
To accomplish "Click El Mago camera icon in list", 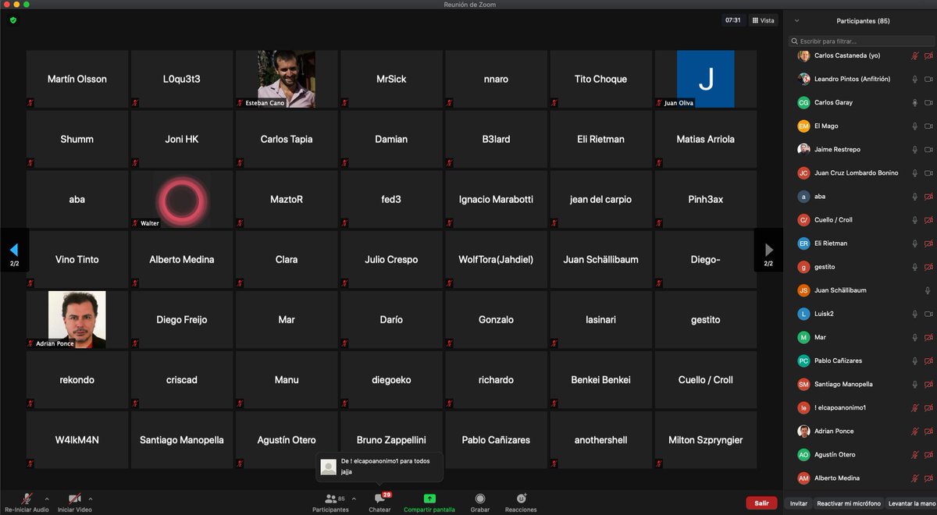I will click(x=928, y=126).
